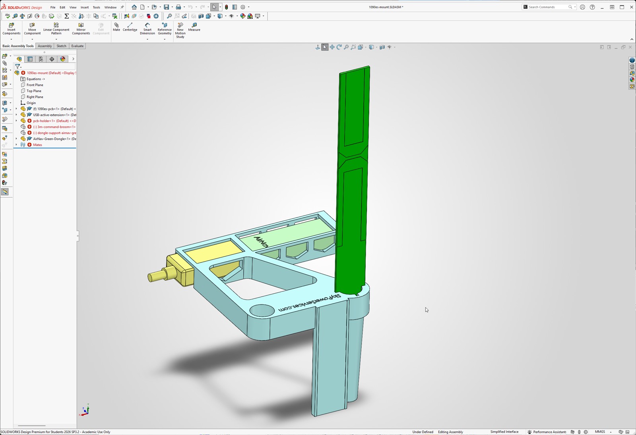Open the Insert Components tool

(11, 29)
